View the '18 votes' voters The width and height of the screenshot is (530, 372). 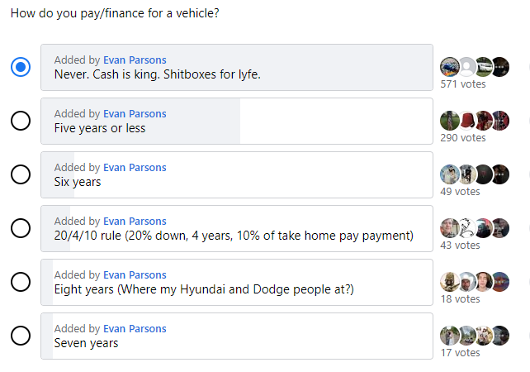point(460,299)
